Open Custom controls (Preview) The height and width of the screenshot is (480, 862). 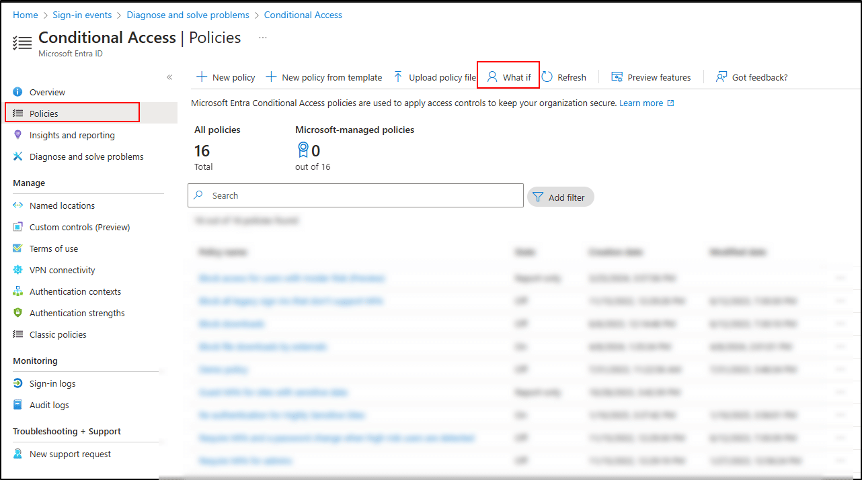tap(79, 227)
